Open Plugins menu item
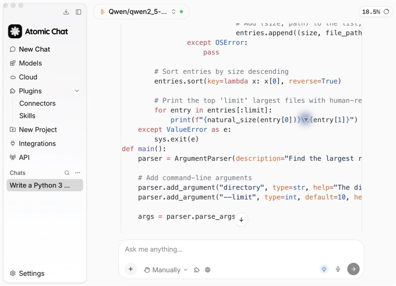 (x=30, y=91)
